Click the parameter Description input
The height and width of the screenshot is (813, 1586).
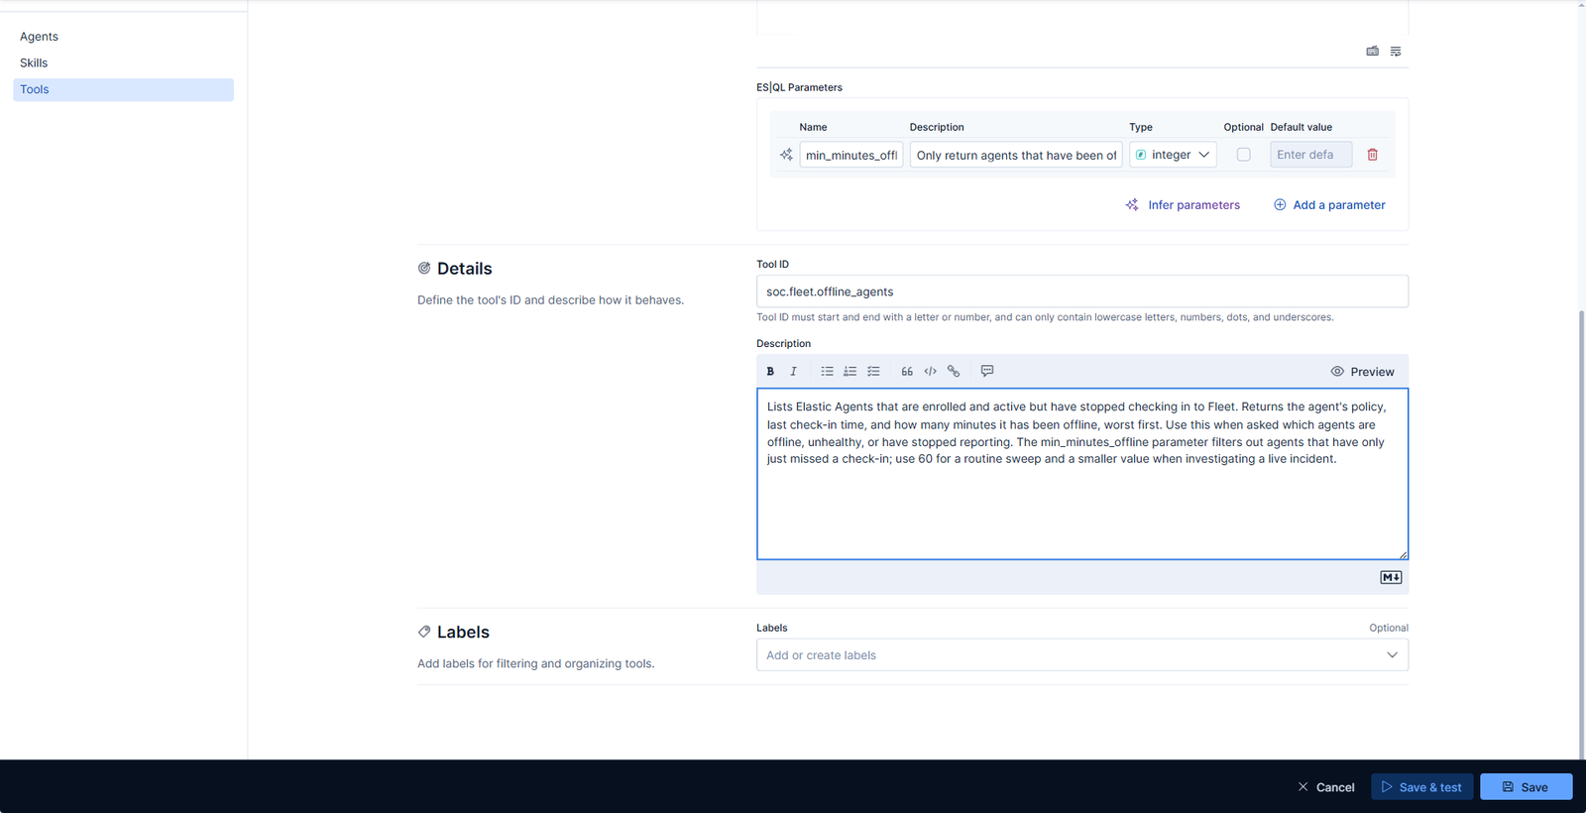click(x=1016, y=155)
